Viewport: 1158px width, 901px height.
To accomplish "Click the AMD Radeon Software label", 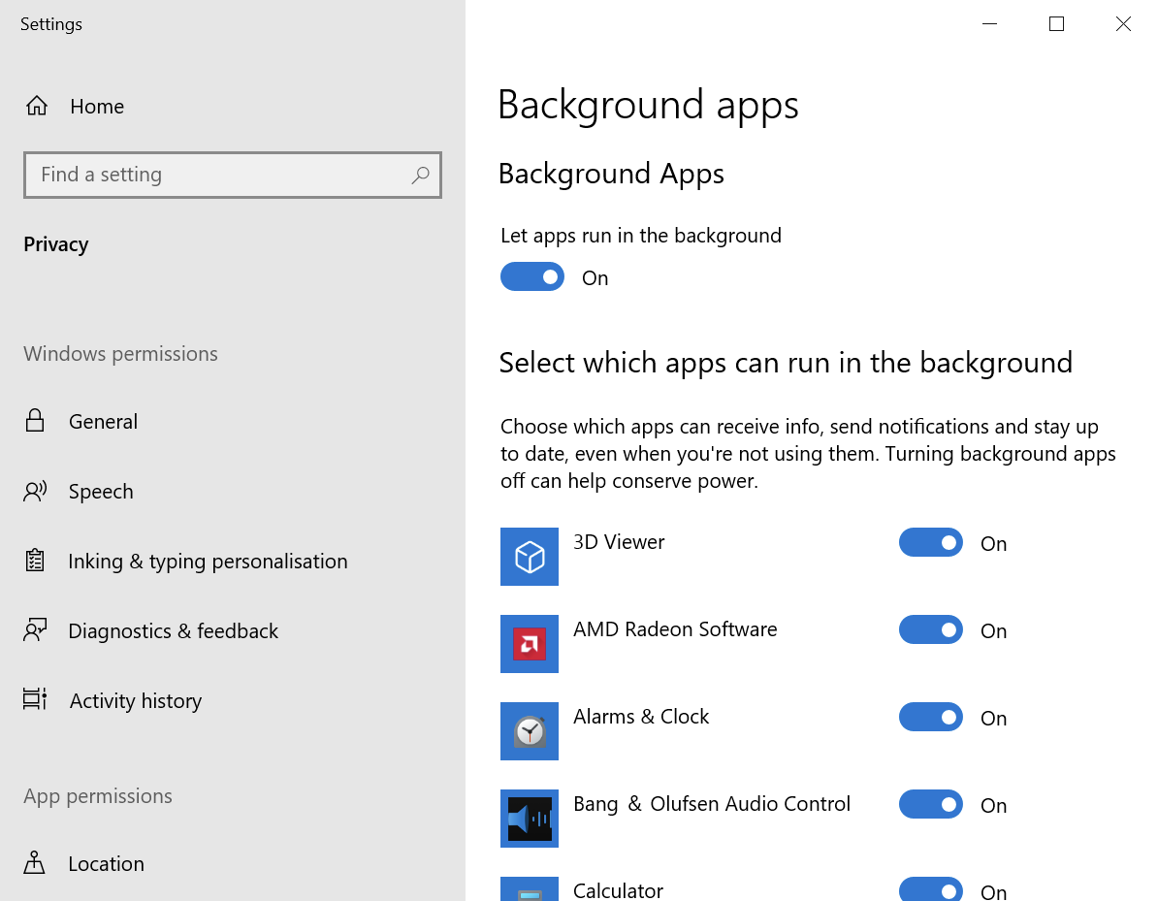I will coord(675,629).
